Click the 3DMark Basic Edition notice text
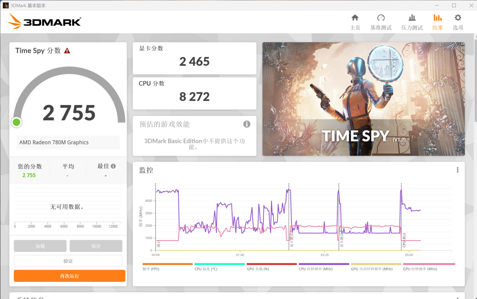477x299 pixels. (195, 144)
